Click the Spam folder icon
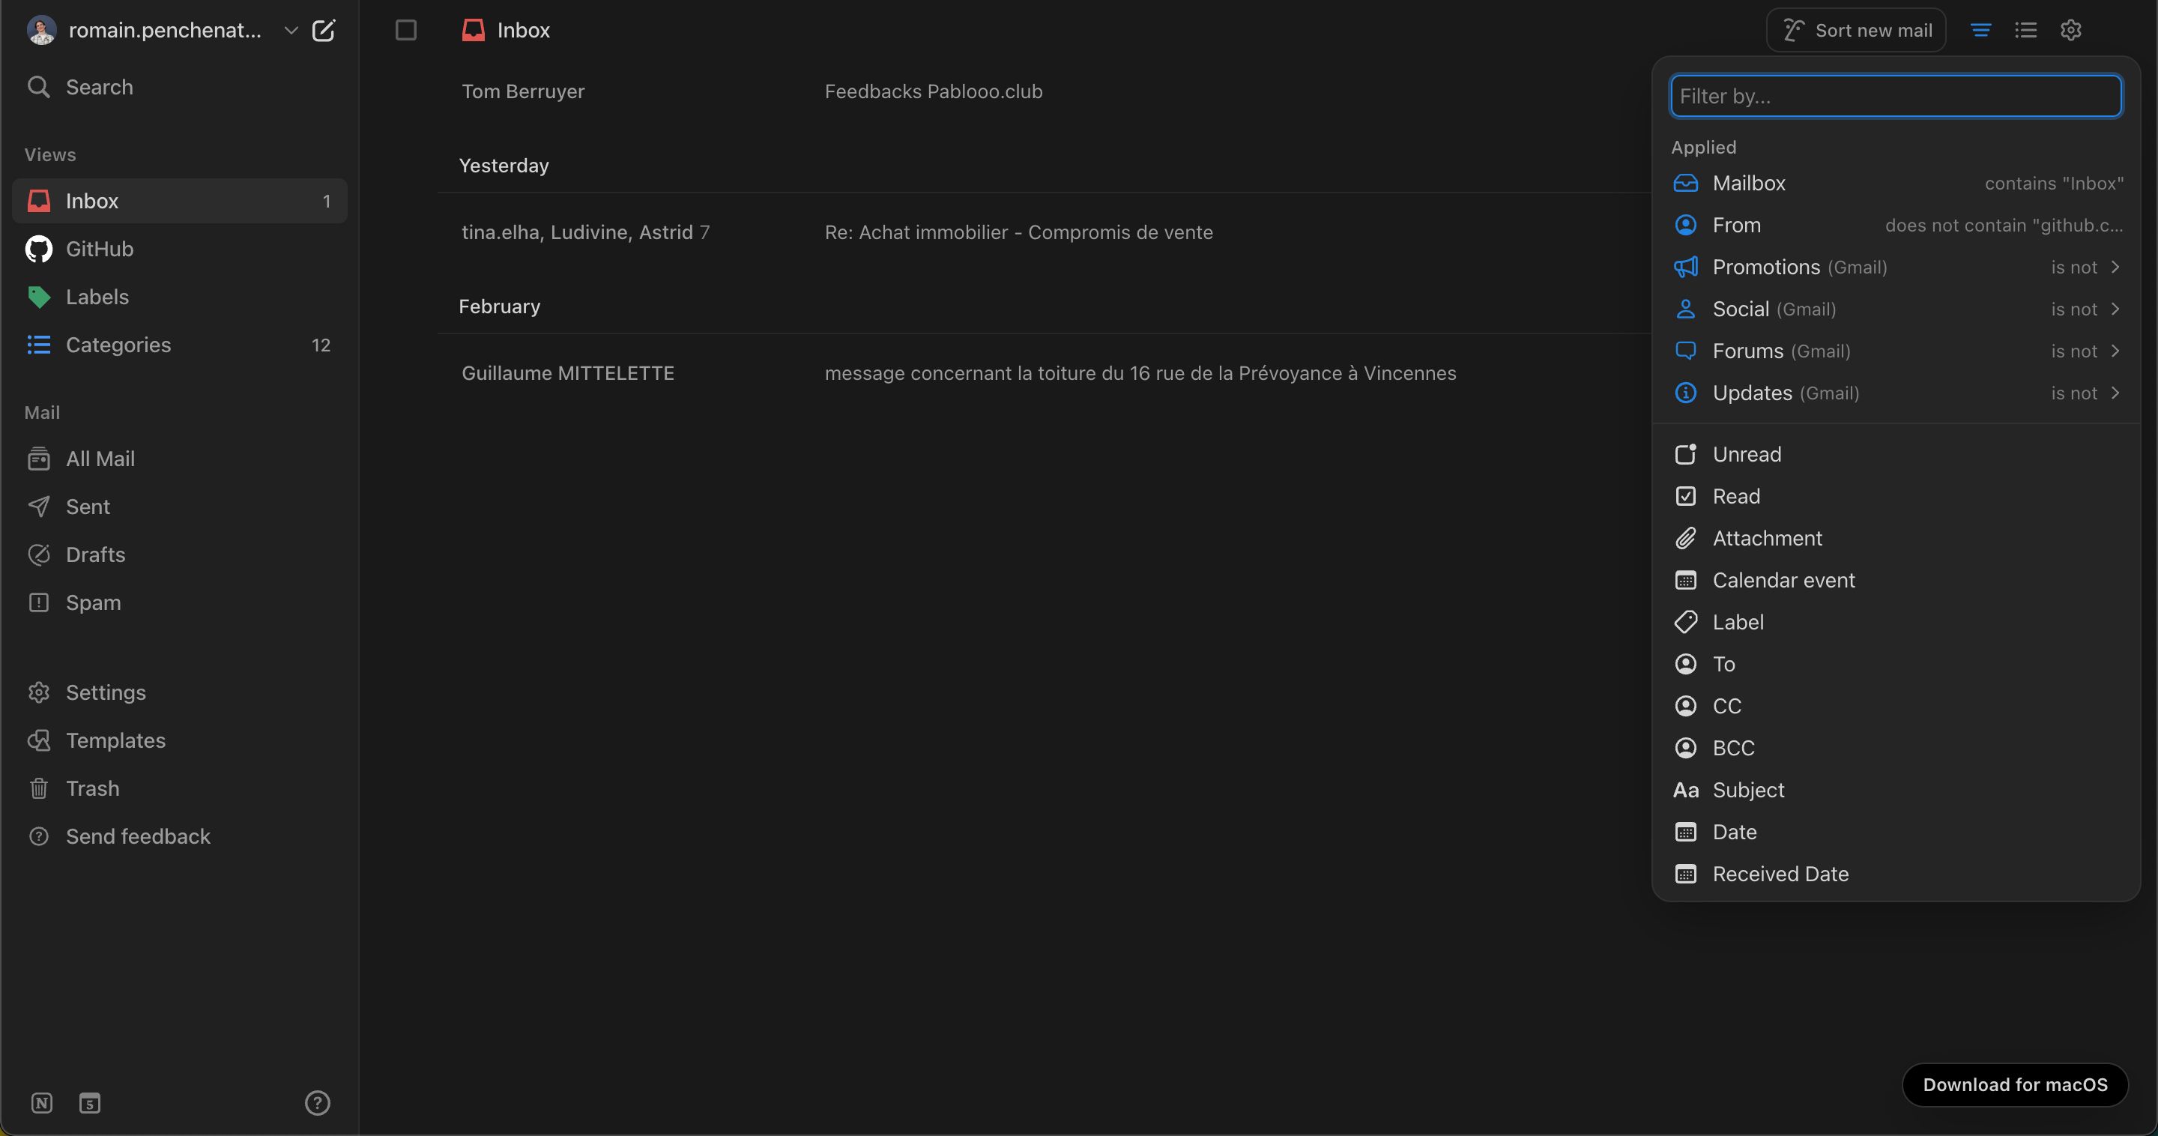The width and height of the screenshot is (2158, 1136). pos(38,602)
